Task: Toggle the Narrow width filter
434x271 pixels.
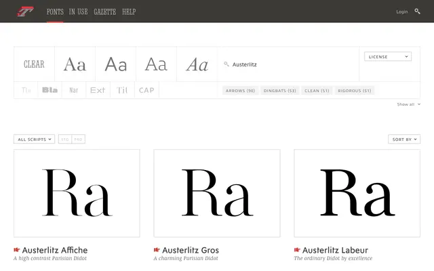Action: (x=74, y=90)
